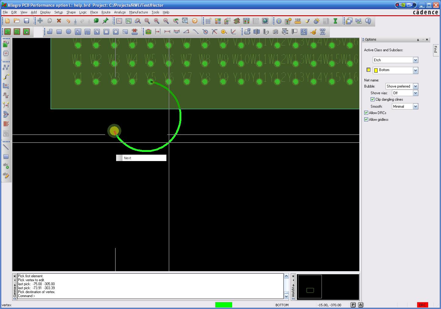This screenshot has width=441, height=309.
Task: Click the red DRC status button
Action: 422,305
